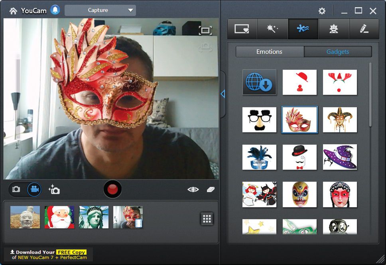Apply reindeer antlers red nose gadget
386x265 pixels.
coord(340,82)
